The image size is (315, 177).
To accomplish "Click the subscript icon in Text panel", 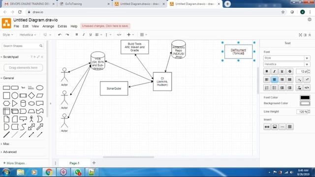I will [299, 80].
